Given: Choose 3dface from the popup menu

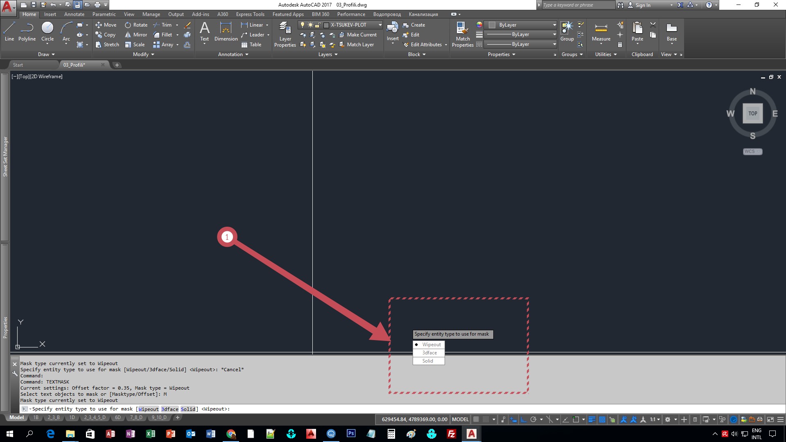Looking at the screenshot, I should tap(429, 353).
